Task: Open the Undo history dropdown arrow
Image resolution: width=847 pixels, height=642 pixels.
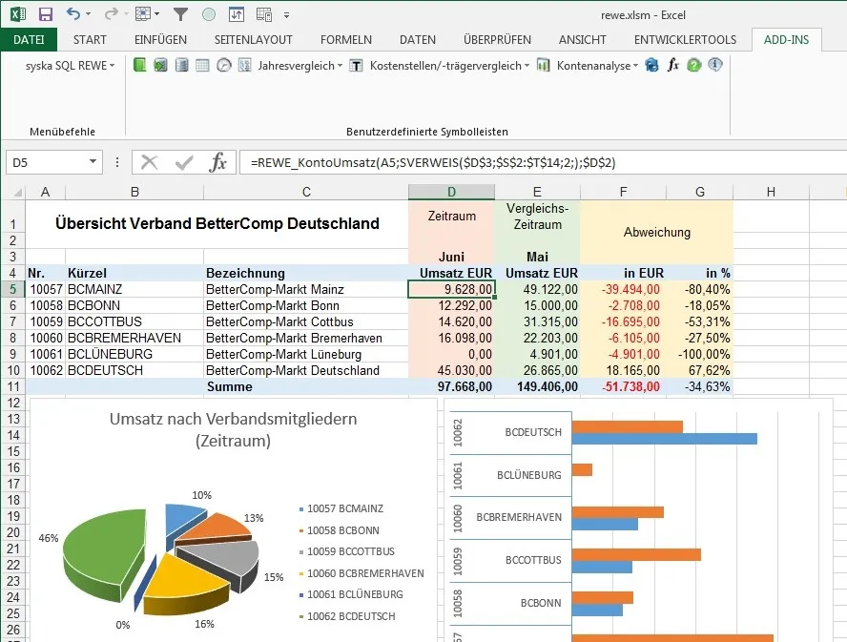Action: point(88,14)
